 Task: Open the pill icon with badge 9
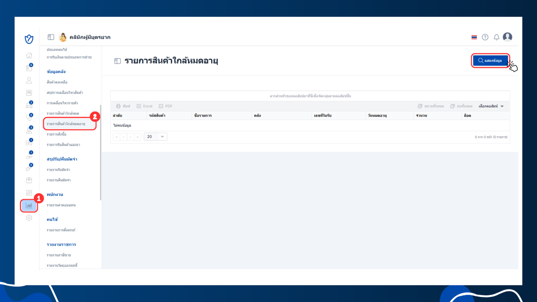(29, 168)
